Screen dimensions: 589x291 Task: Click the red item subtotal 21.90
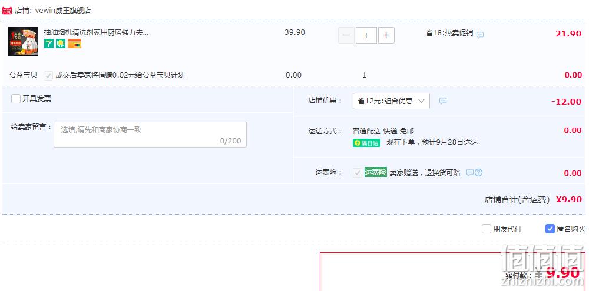569,34
